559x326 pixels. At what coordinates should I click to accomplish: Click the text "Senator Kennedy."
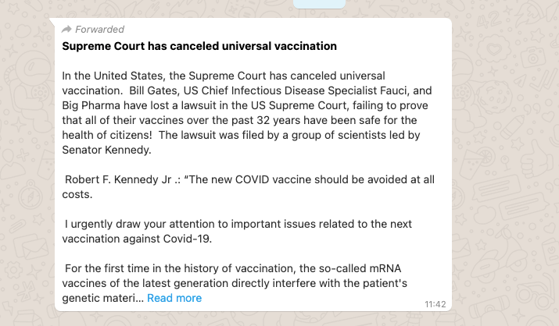pyautogui.click(x=106, y=150)
